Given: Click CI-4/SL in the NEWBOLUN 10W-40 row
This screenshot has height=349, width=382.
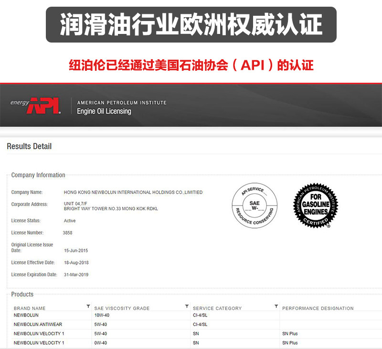Looking at the screenshot, I should coord(200,316).
